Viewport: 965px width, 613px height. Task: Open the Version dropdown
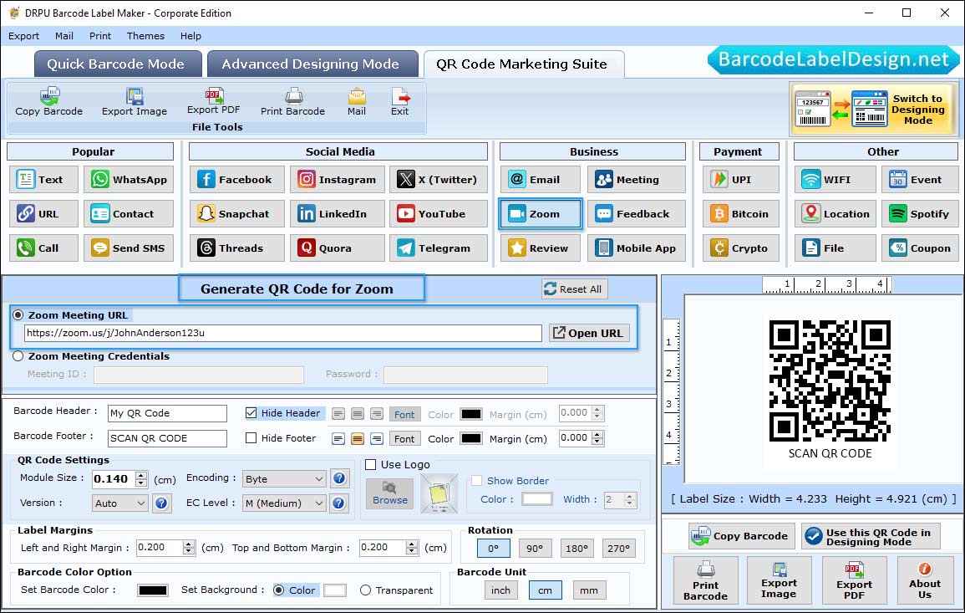pyautogui.click(x=120, y=503)
